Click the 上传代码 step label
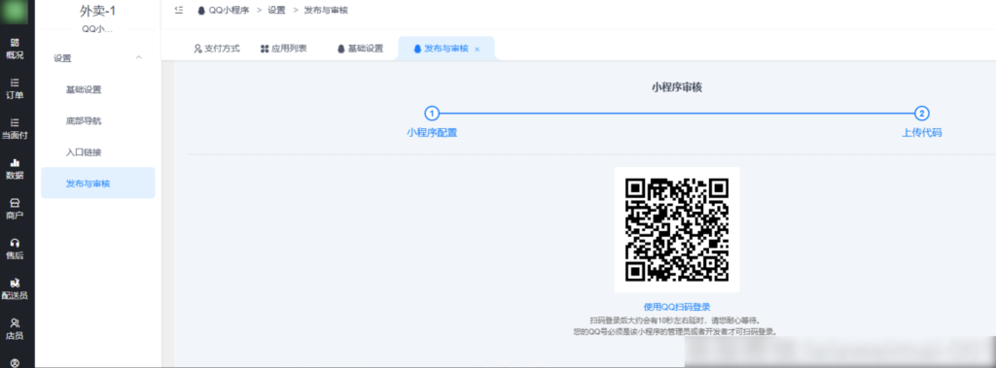This screenshot has height=368, width=996. coord(922,133)
